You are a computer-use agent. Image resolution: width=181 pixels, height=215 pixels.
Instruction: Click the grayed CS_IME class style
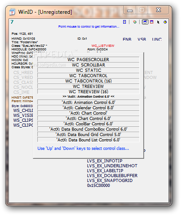[x=21, y=92]
